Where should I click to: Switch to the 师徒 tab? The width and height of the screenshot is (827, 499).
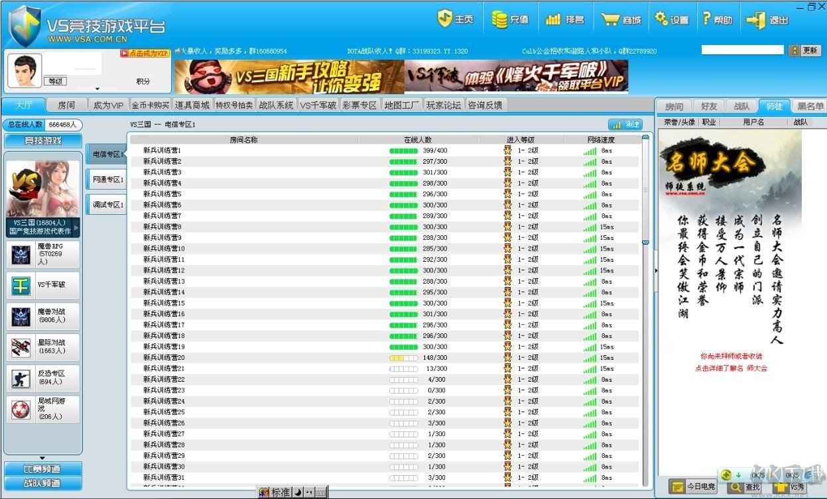point(774,105)
